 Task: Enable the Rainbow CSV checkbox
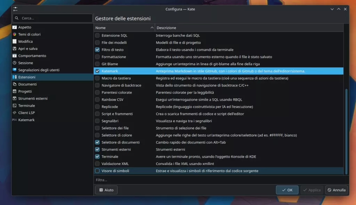coord(97,99)
